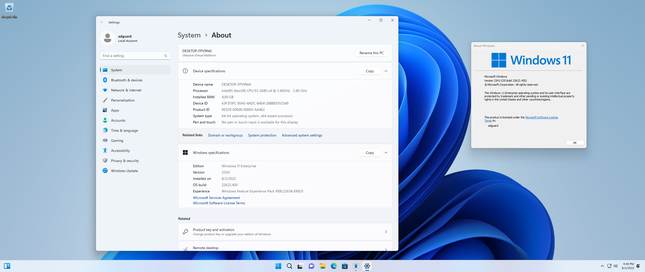Click the Settings gear on taskbar

pyautogui.click(x=367, y=266)
